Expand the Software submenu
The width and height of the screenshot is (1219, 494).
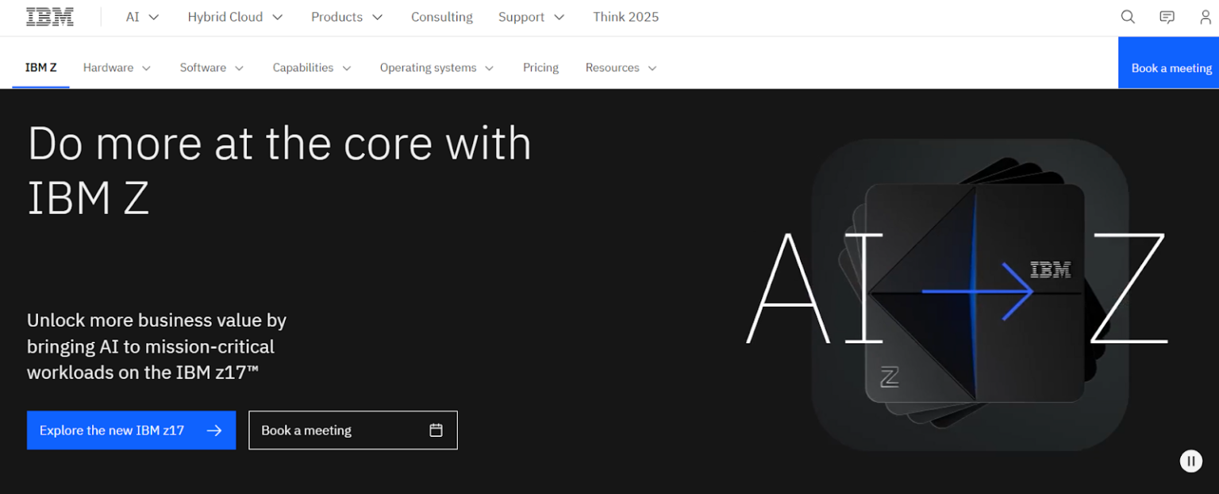click(211, 68)
